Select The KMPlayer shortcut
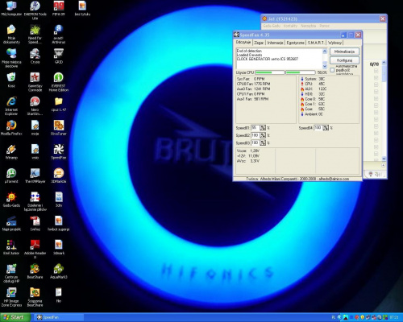The image size is (403, 322). point(35,175)
